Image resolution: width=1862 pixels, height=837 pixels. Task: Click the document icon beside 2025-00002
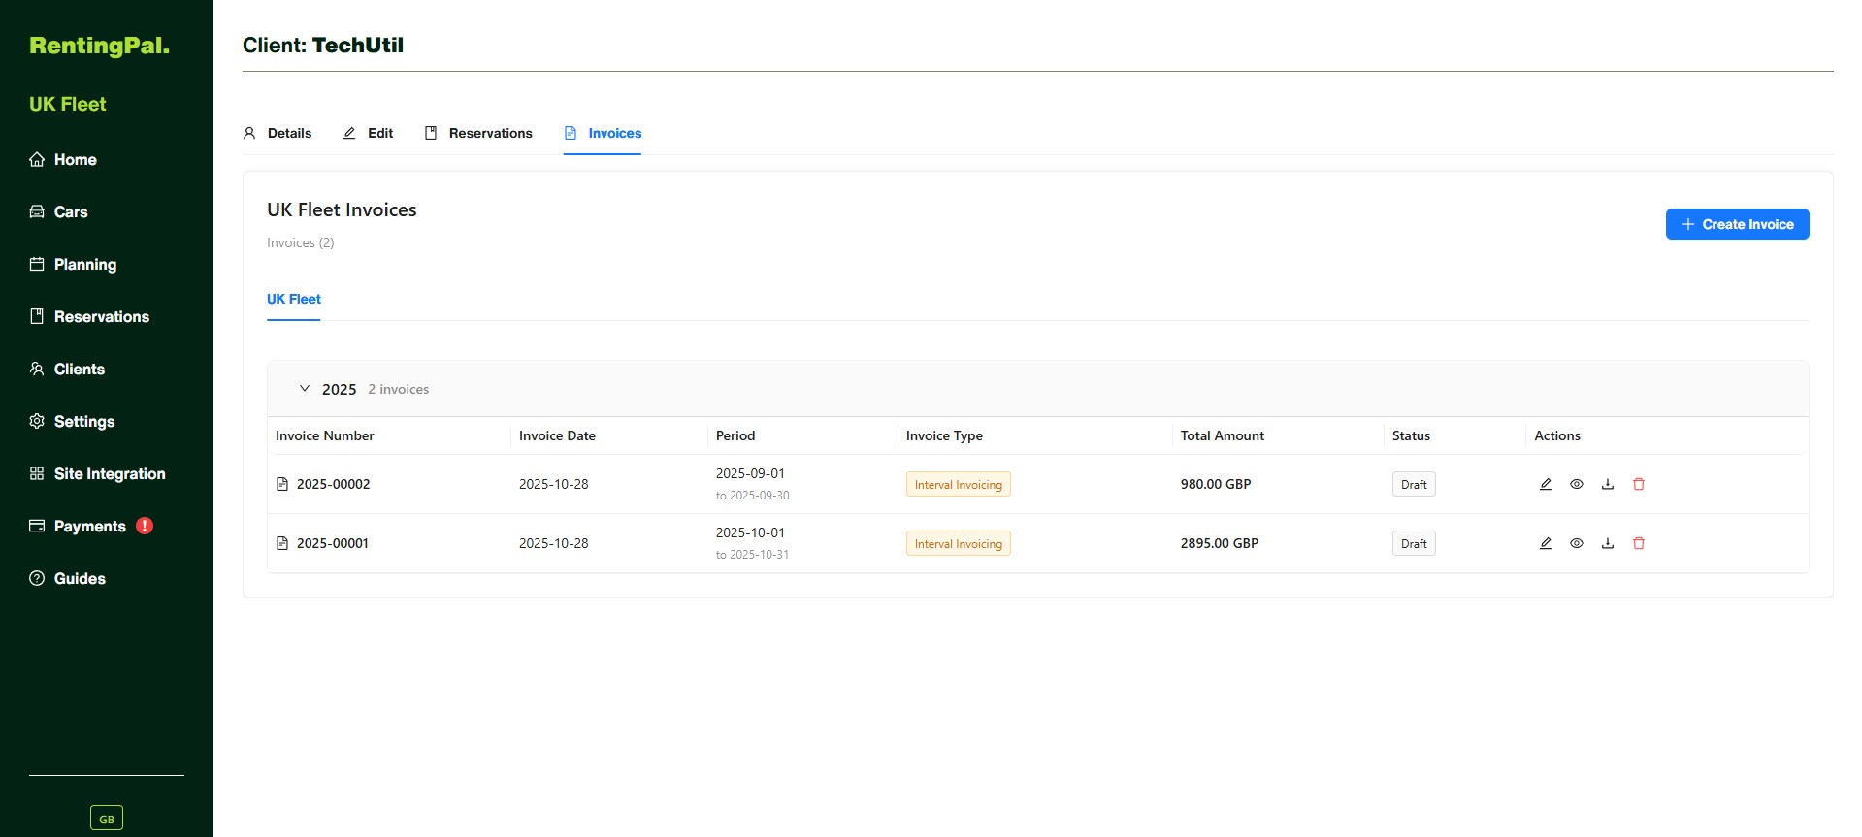(x=282, y=484)
